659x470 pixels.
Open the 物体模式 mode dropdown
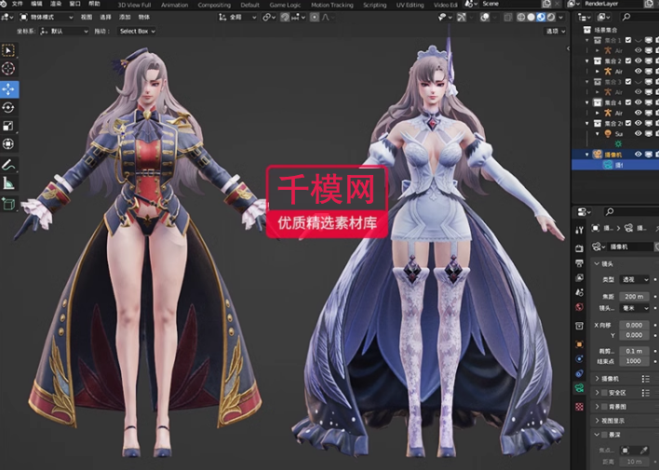[x=47, y=18]
